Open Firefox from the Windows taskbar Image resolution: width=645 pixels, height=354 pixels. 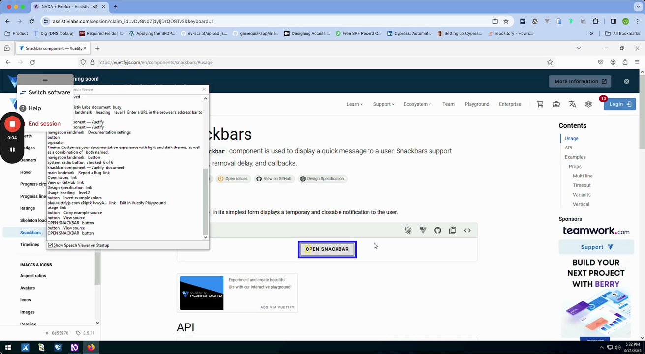91,348
